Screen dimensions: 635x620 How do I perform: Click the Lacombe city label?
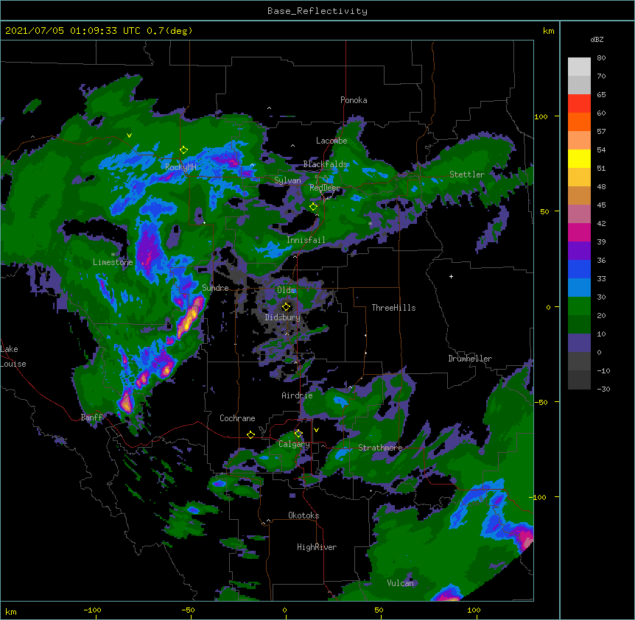[x=331, y=141]
